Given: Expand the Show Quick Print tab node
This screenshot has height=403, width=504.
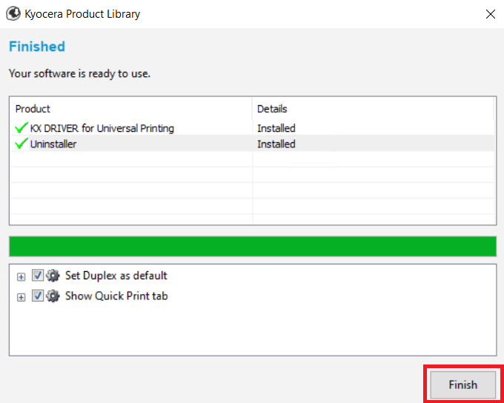Looking at the screenshot, I should (x=21, y=297).
